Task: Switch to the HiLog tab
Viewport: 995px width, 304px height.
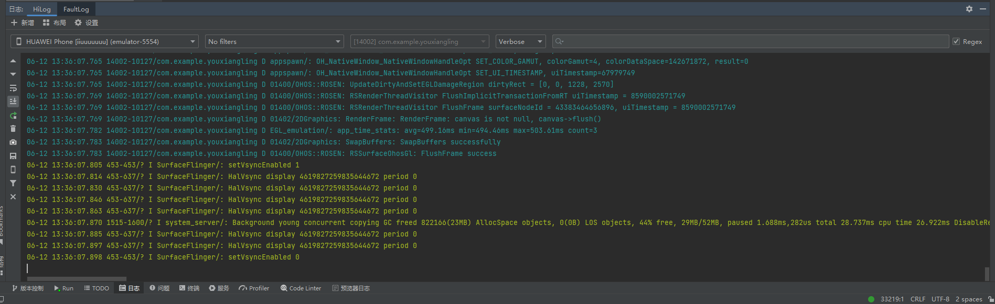Action: pyautogui.click(x=42, y=9)
